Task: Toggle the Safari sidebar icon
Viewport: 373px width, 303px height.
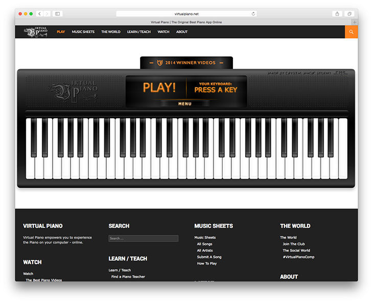Action: [x=58, y=14]
